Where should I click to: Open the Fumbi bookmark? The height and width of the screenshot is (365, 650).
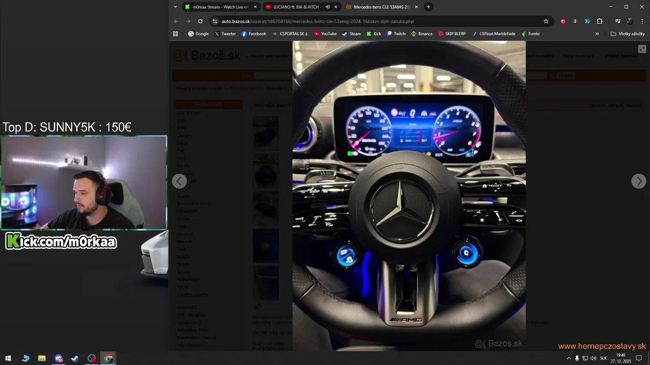click(530, 34)
